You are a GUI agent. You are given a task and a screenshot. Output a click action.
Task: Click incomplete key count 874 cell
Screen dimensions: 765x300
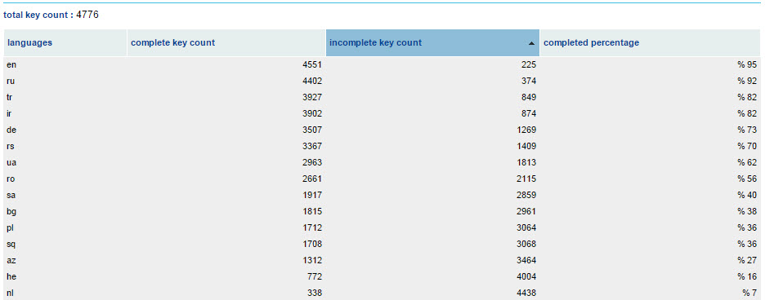(x=432, y=113)
